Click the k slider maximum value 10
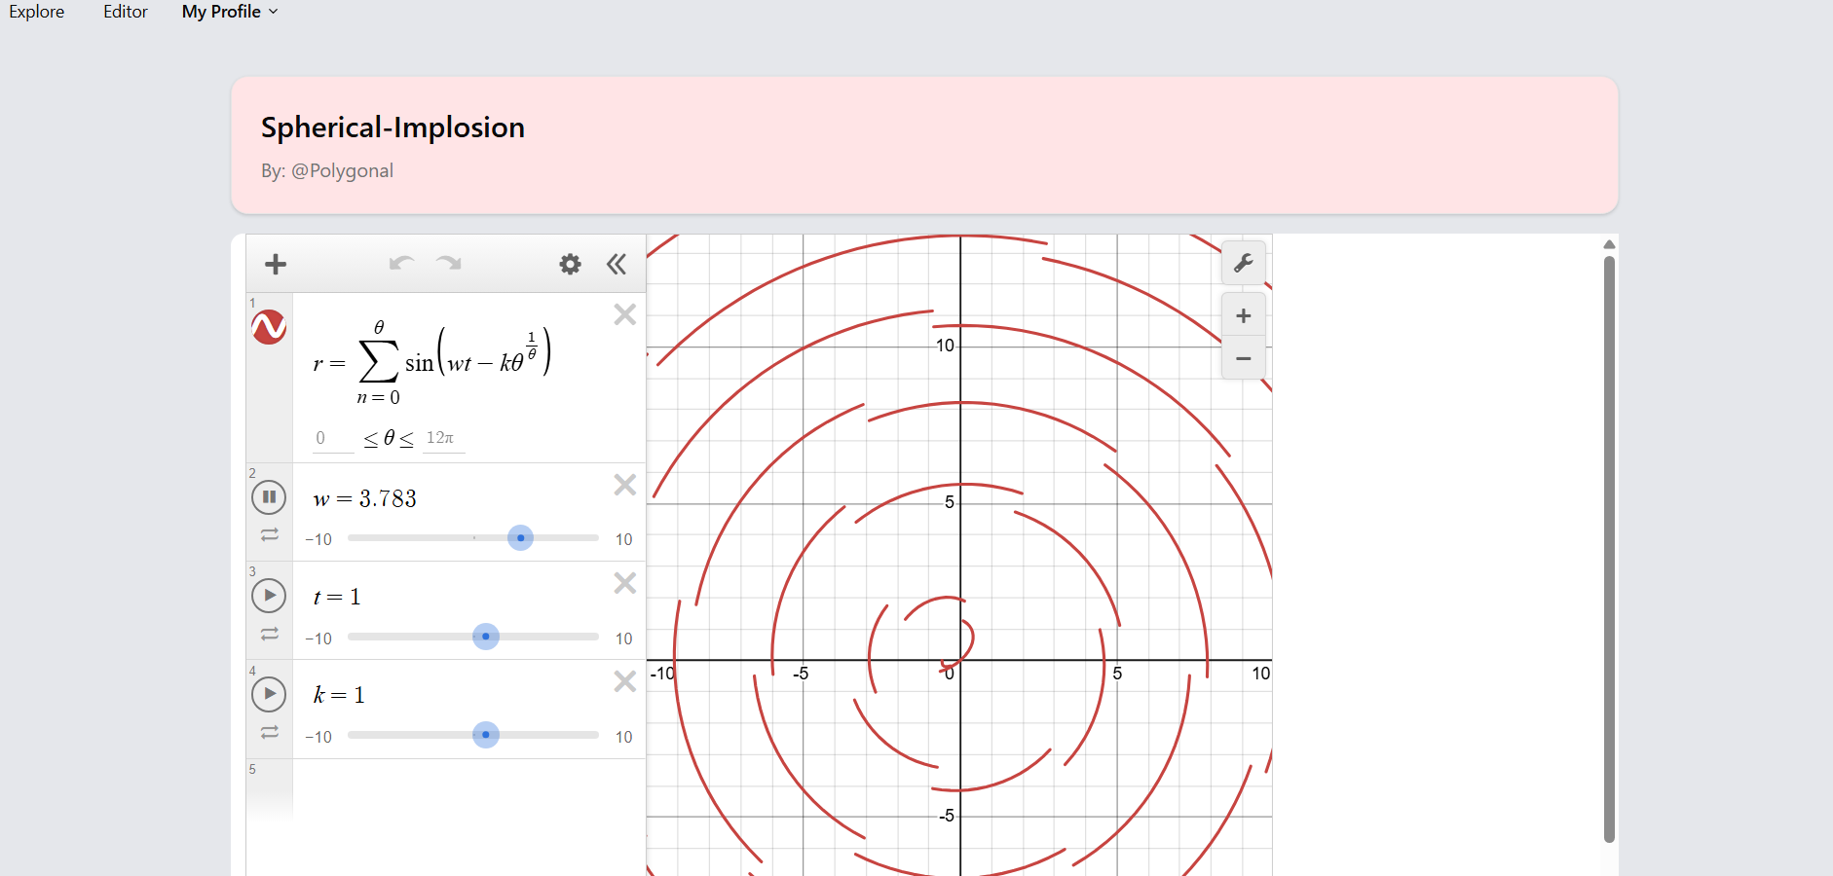This screenshot has width=1833, height=876. coord(624,737)
